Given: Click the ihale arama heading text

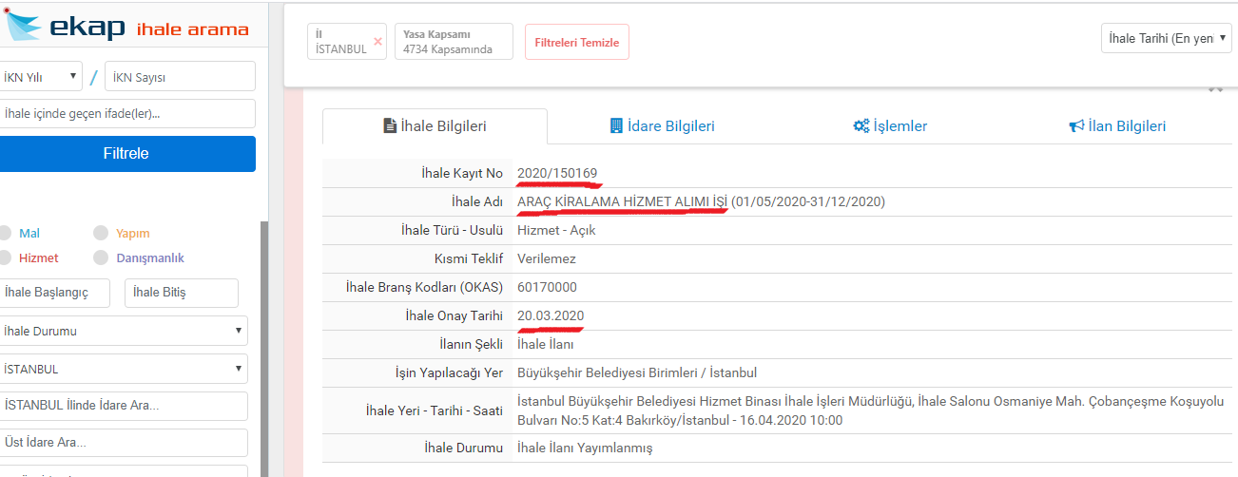Looking at the screenshot, I should (x=193, y=29).
